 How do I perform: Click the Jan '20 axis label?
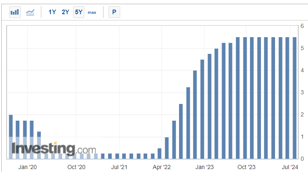(28, 167)
